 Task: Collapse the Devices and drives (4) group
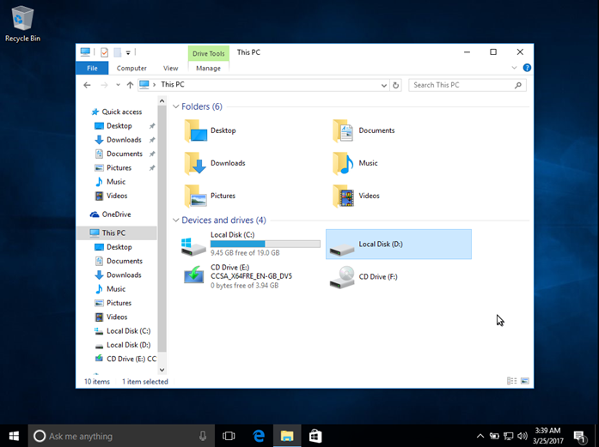[175, 220]
